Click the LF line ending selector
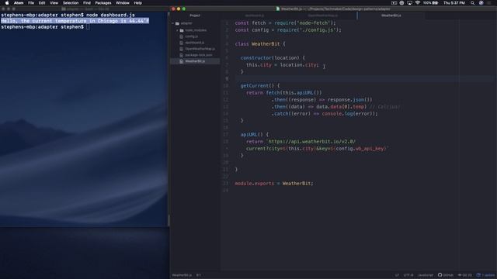The width and height of the screenshot is (497, 279). pyautogui.click(x=397, y=275)
